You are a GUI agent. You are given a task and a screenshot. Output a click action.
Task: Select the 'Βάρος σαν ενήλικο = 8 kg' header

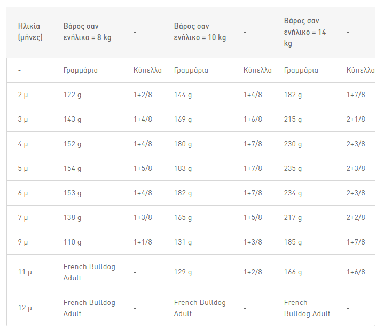point(87,32)
